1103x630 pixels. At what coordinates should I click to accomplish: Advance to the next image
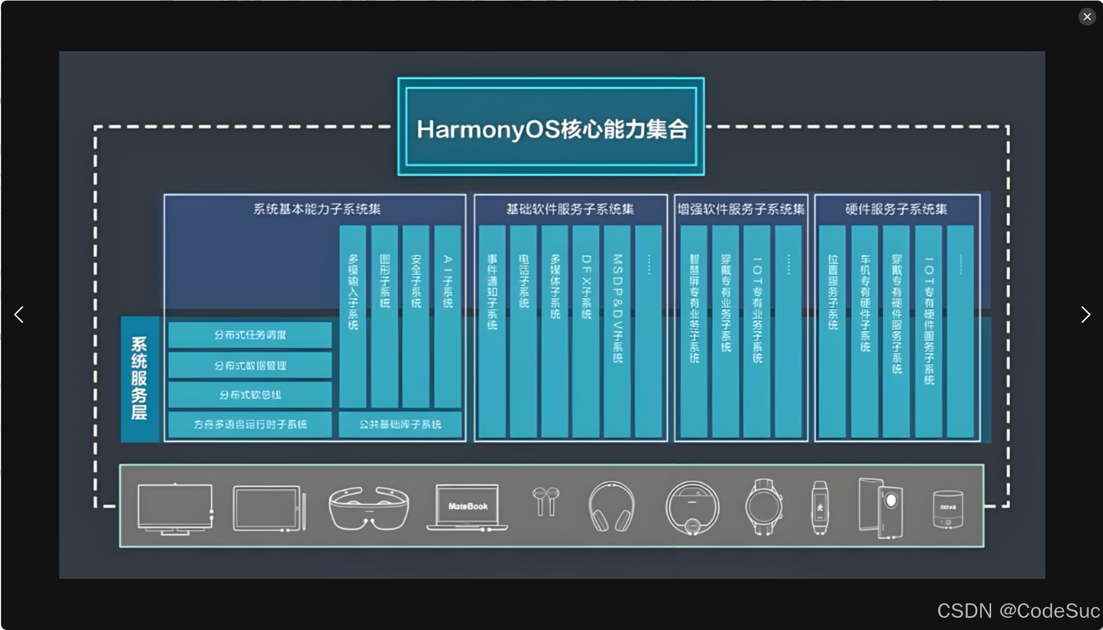(x=1085, y=315)
